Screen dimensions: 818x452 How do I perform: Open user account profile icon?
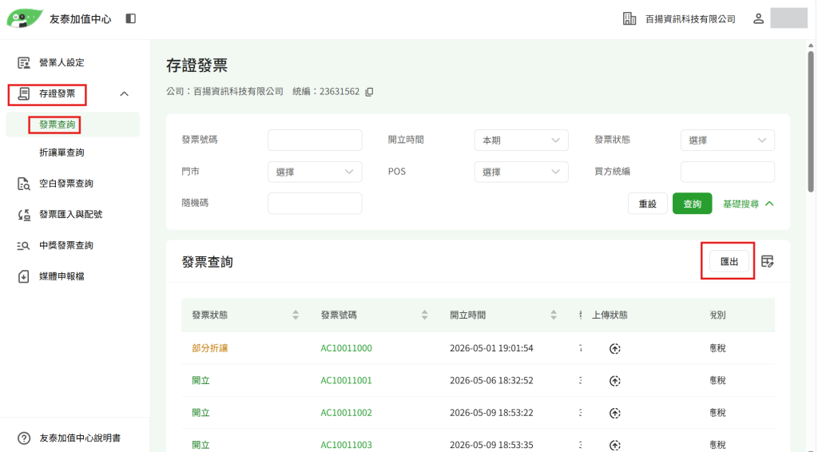coord(759,19)
